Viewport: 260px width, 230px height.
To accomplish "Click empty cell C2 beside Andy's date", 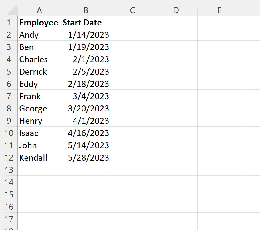I will coord(132,35).
